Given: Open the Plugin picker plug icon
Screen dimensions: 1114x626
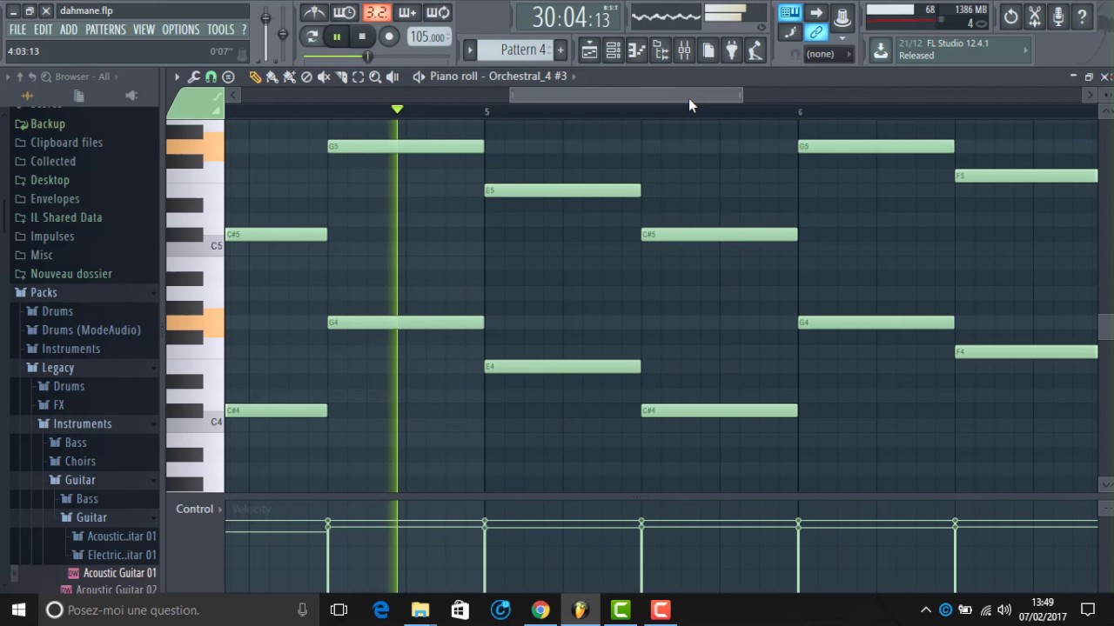Looking at the screenshot, I should click(732, 50).
